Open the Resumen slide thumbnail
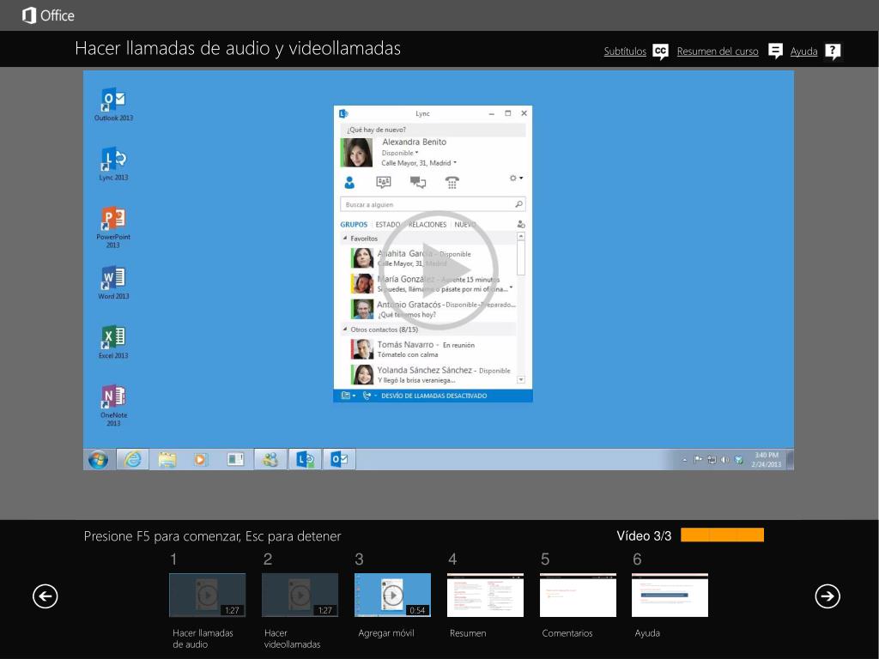The width and height of the screenshot is (879, 659). pyautogui.click(x=486, y=596)
